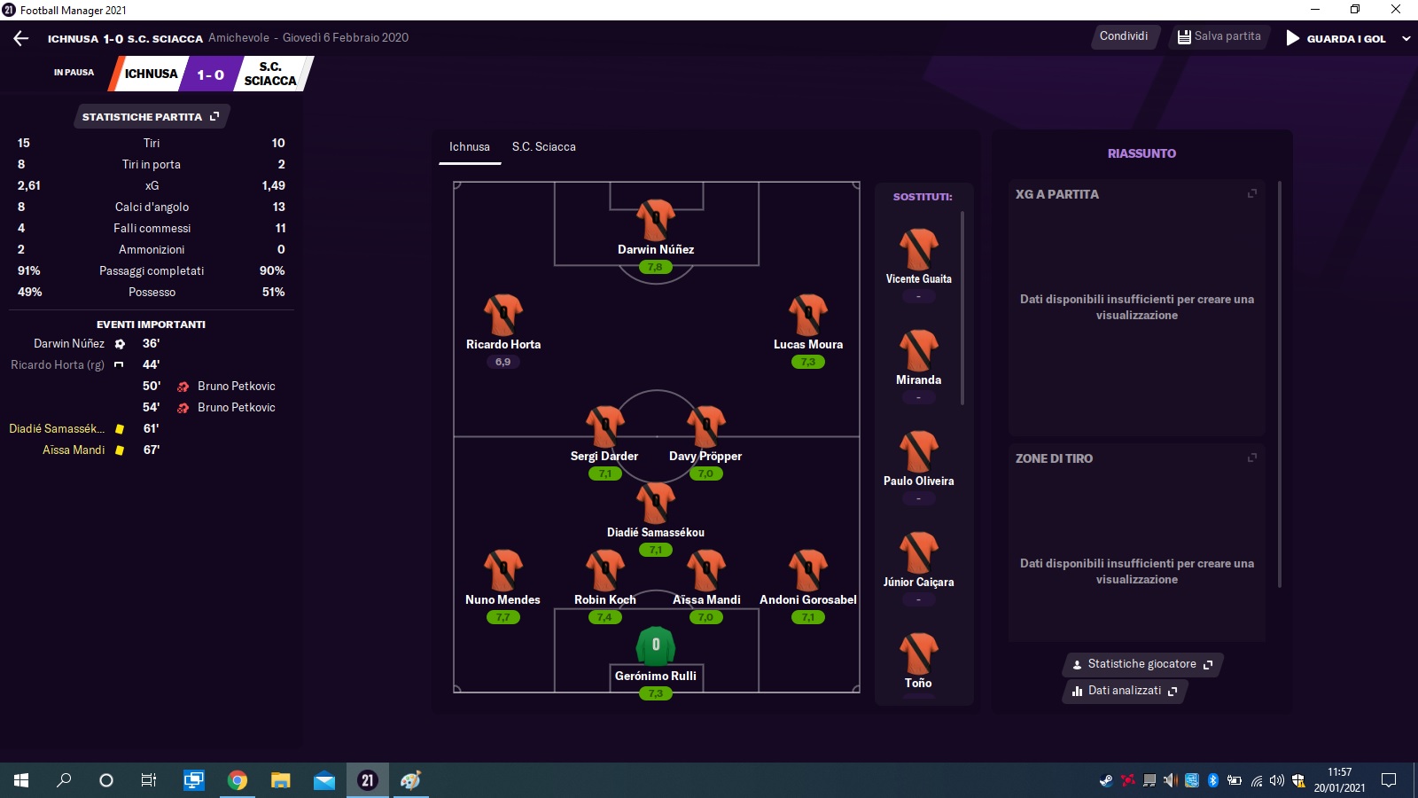This screenshot has width=1418, height=798.
Task: Select Diadié Samassékou's shirt on the pitch
Action: [x=656, y=503]
